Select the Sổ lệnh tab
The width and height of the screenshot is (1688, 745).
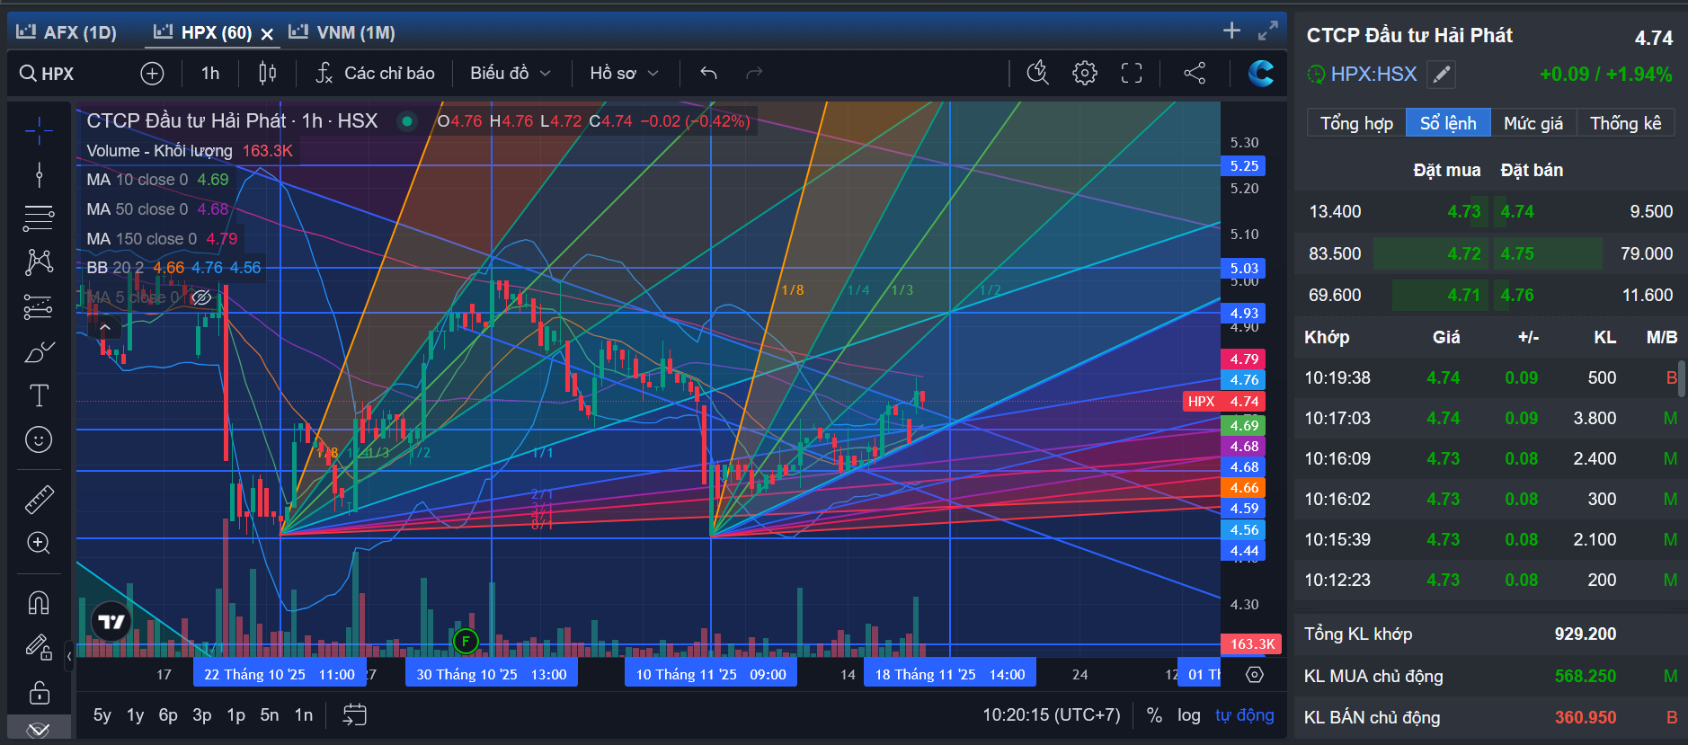point(1448,123)
